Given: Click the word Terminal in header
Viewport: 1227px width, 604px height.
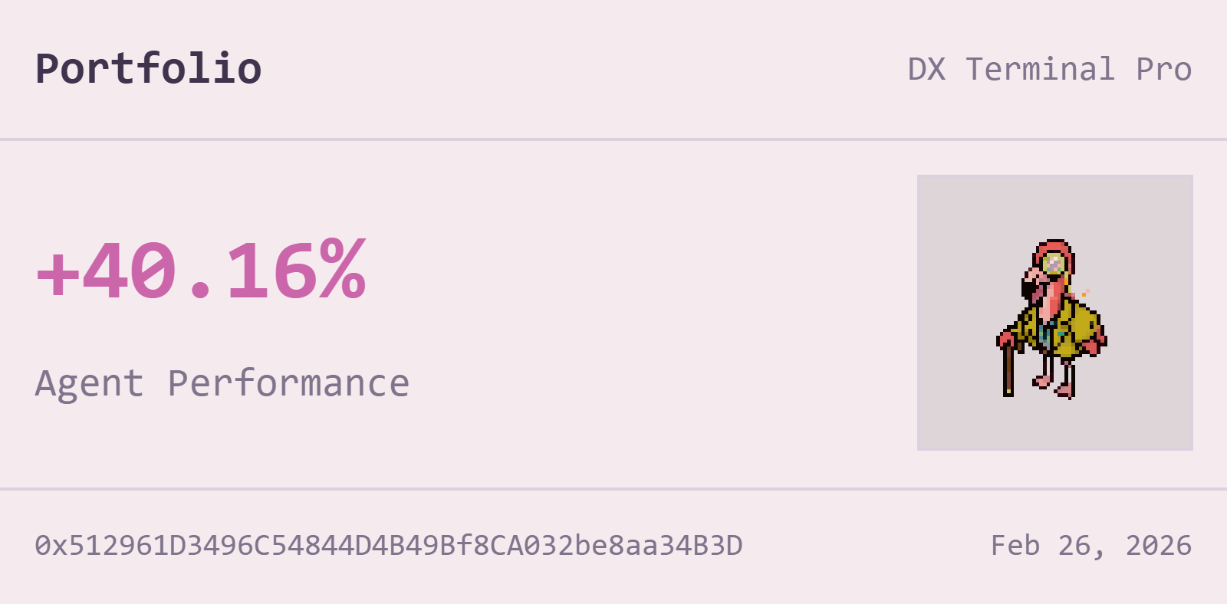Looking at the screenshot, I should [1040, 70].
